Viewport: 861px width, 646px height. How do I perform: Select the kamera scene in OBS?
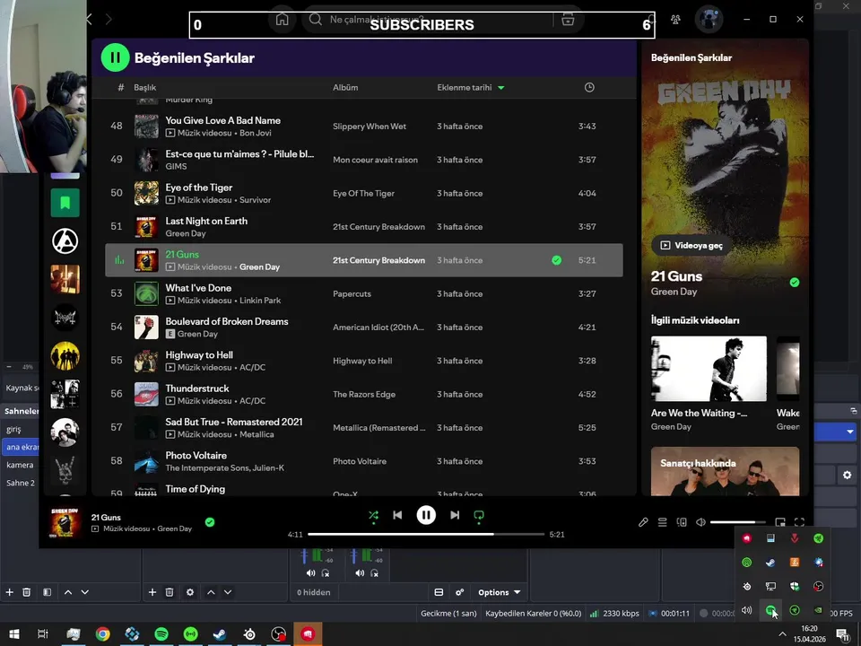coord(20,465)
